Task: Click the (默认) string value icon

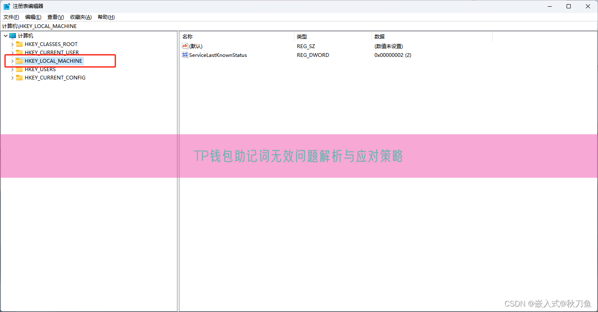Action: 185,46
